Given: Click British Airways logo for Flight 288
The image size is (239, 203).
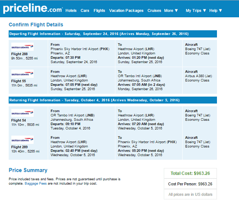Looking at the screenshot, I should 22,47.
